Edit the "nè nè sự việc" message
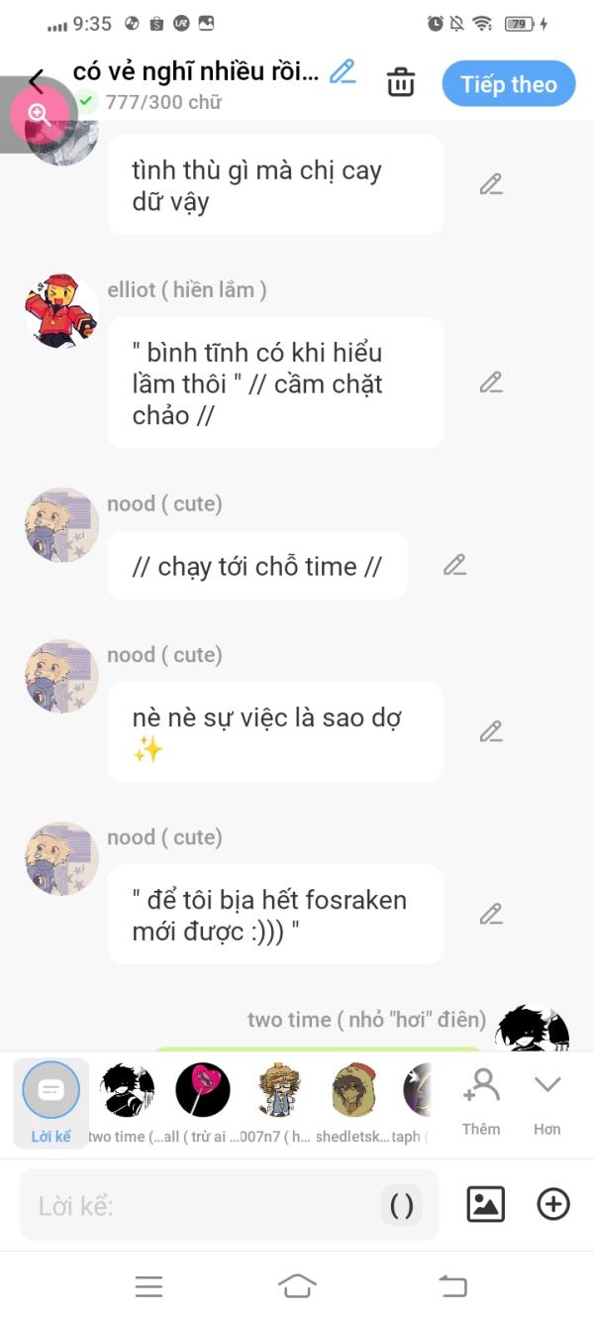Screen dimensions: 594x1321 coord(491,731)
